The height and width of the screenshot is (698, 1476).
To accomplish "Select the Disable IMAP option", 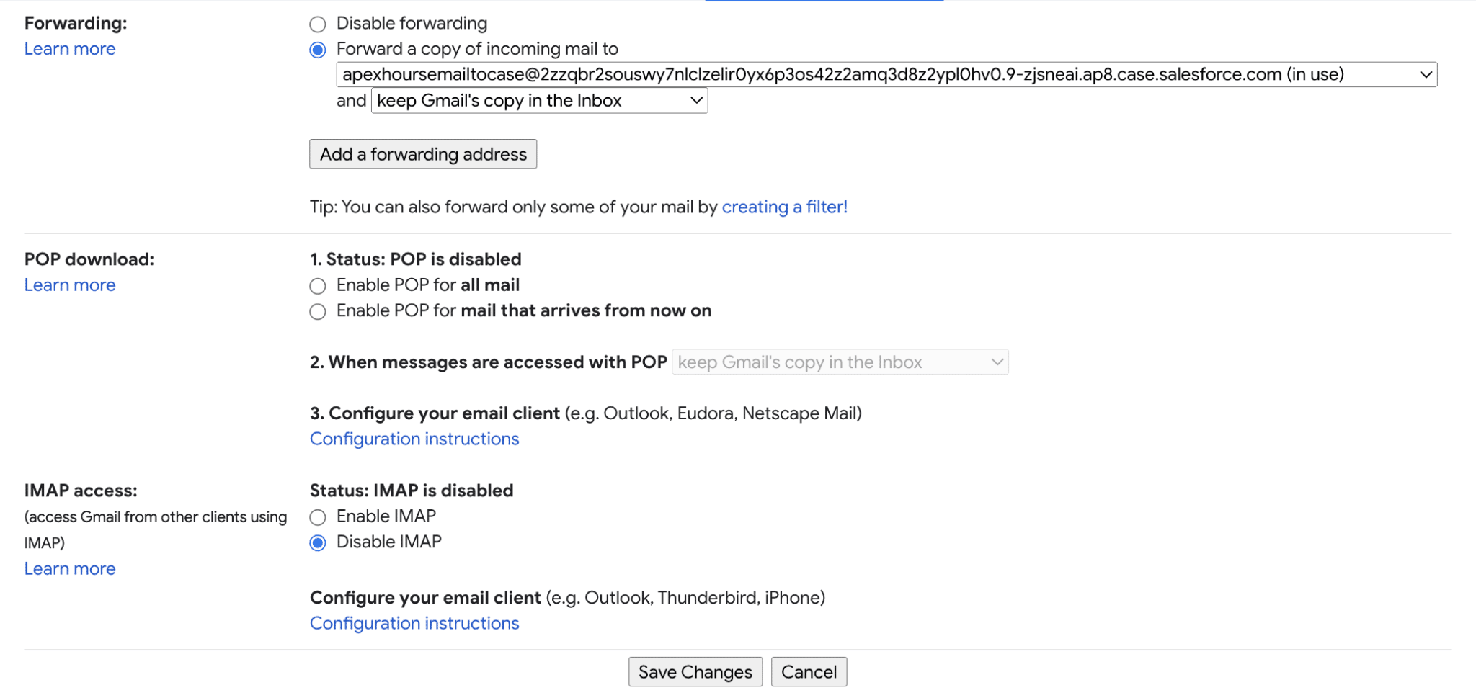I will (x=318, y=542).
